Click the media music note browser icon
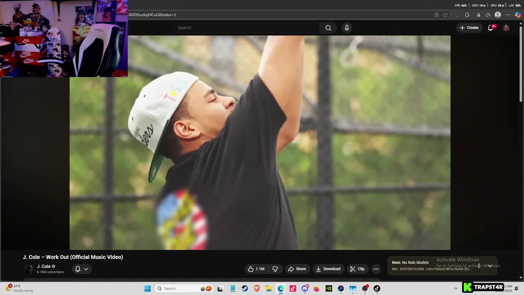 pos(478,15)
